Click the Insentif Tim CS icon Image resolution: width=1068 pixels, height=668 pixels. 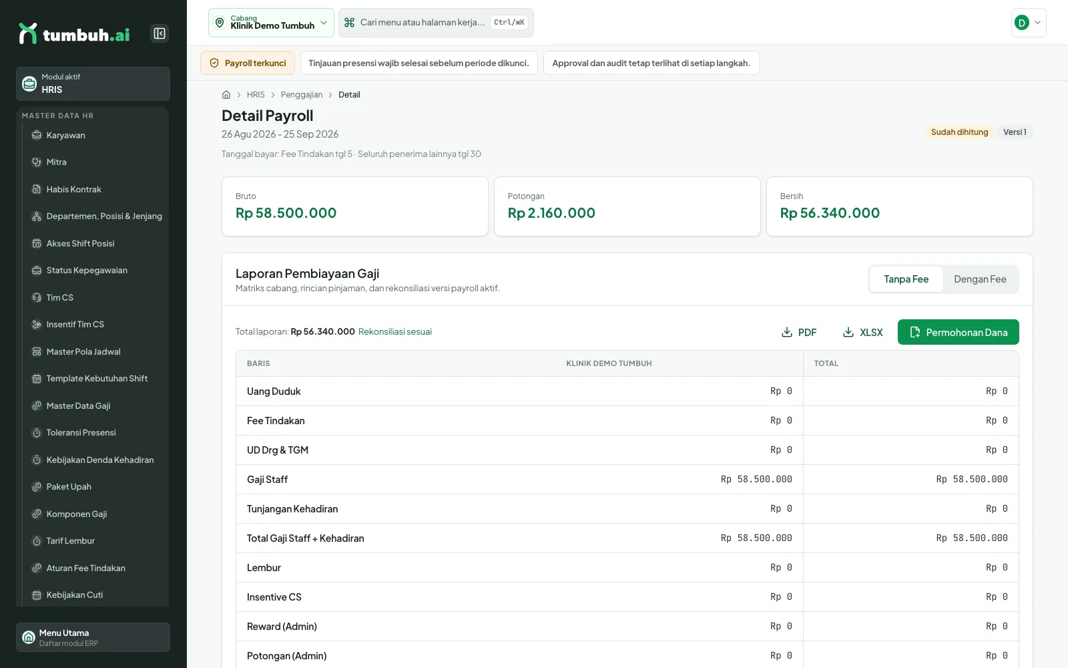click(37, 325)
